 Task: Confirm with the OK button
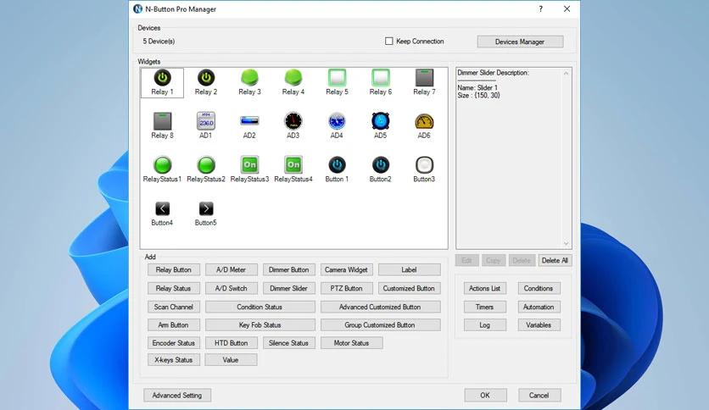(x=485, y=395)
